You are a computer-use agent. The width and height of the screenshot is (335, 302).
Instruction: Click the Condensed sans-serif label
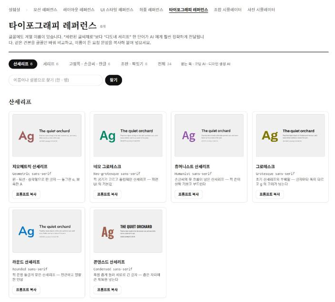click(x=113, y=269)
